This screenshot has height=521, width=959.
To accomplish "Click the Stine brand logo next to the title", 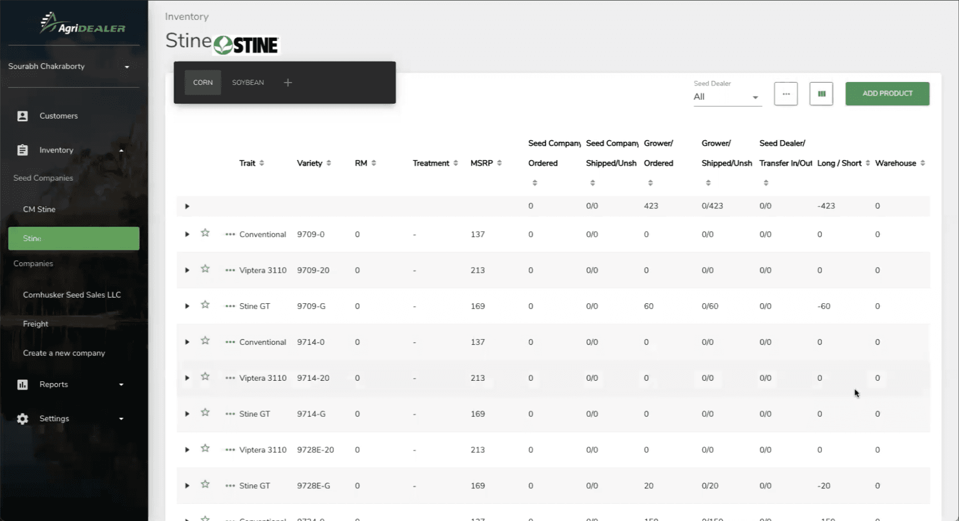I will tap(246, 44).
